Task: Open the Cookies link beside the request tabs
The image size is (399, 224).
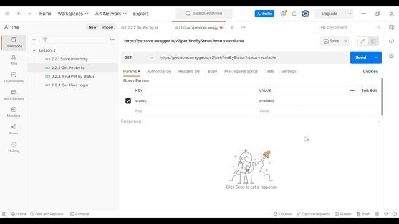Action: [x=370, y=72]
